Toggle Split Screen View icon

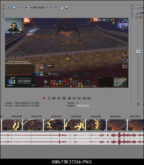point(26,8)
